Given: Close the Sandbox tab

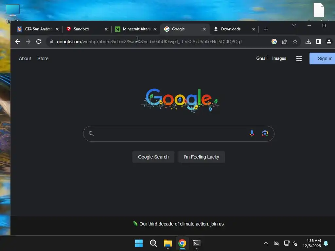Looking at the screenshot, I should coord(106,29).
